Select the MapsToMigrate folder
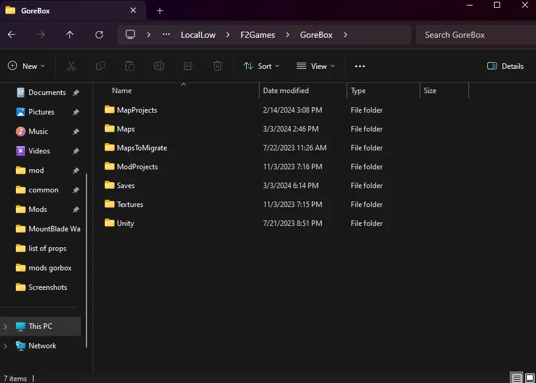 (142, 148)
